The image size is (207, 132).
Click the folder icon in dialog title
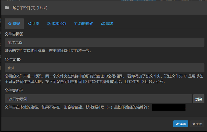[7, 8]
